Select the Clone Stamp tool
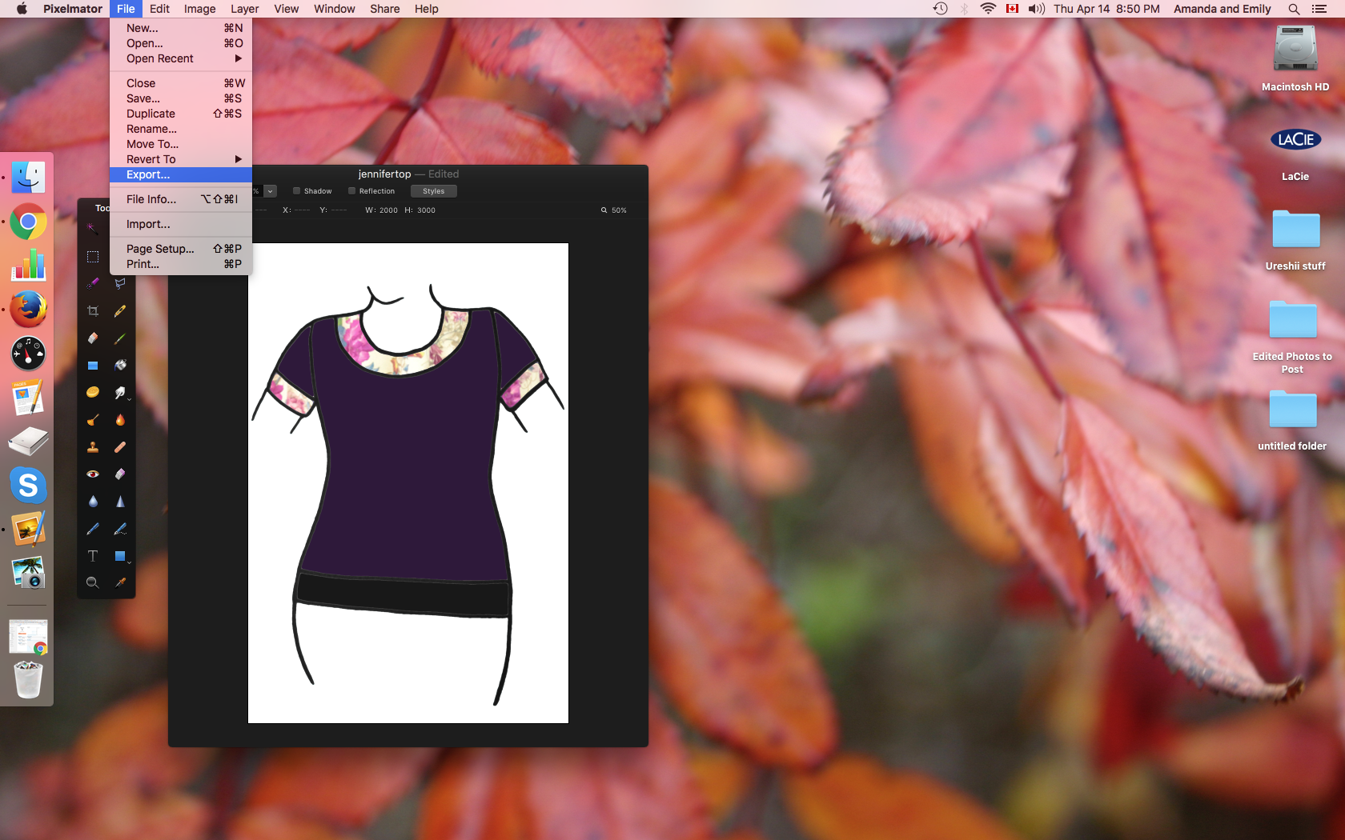1345x840 pixels. [x=93, y=446]
